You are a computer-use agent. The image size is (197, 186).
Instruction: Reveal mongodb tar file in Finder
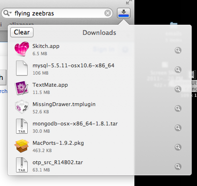[178, 128]
